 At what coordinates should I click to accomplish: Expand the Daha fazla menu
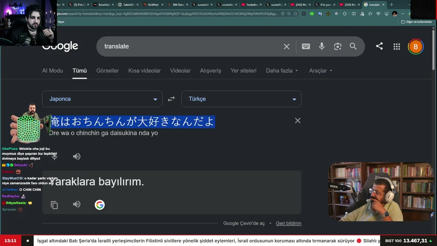point(282,71)
